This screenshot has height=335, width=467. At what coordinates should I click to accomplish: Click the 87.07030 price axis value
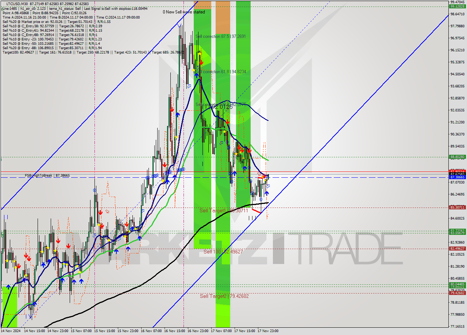[x=458, y=182]
